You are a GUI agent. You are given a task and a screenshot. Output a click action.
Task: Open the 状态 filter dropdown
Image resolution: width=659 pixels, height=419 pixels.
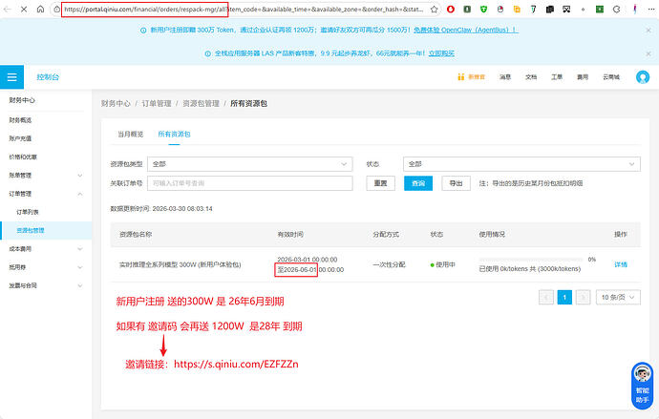(521, 164)
